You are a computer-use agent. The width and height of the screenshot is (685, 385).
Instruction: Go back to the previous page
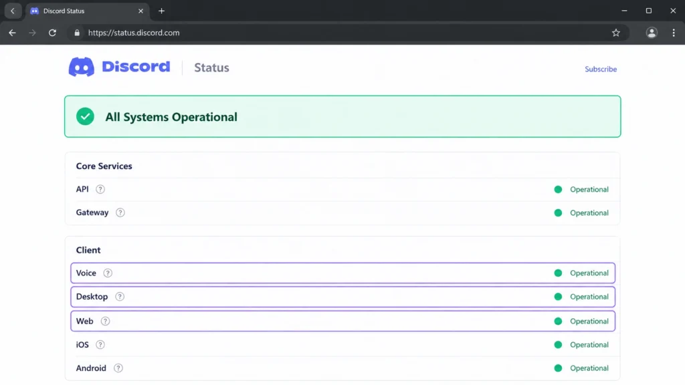tap(12, 33)
